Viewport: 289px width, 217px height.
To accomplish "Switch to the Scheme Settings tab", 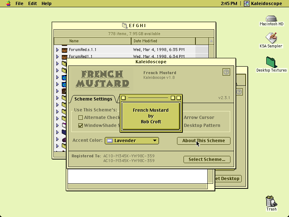I will point(93,99).
